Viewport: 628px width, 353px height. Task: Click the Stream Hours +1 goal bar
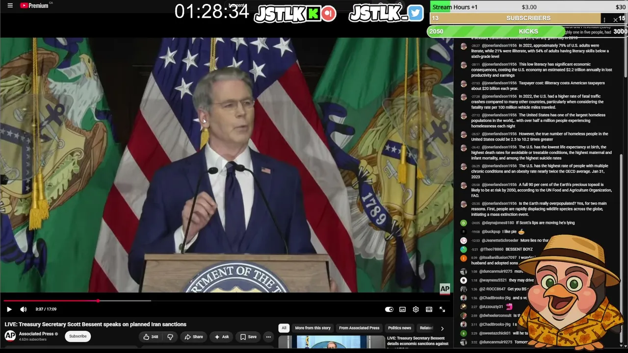(x=529, y=7)
